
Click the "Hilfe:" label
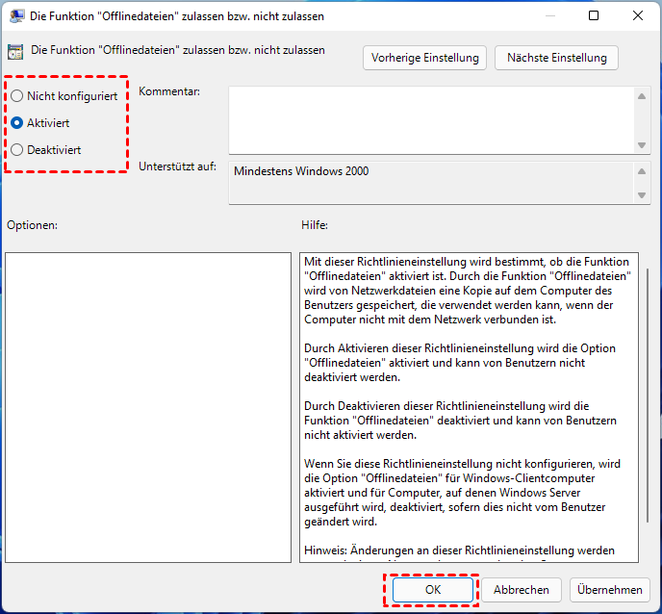click(x=315, y=225)
